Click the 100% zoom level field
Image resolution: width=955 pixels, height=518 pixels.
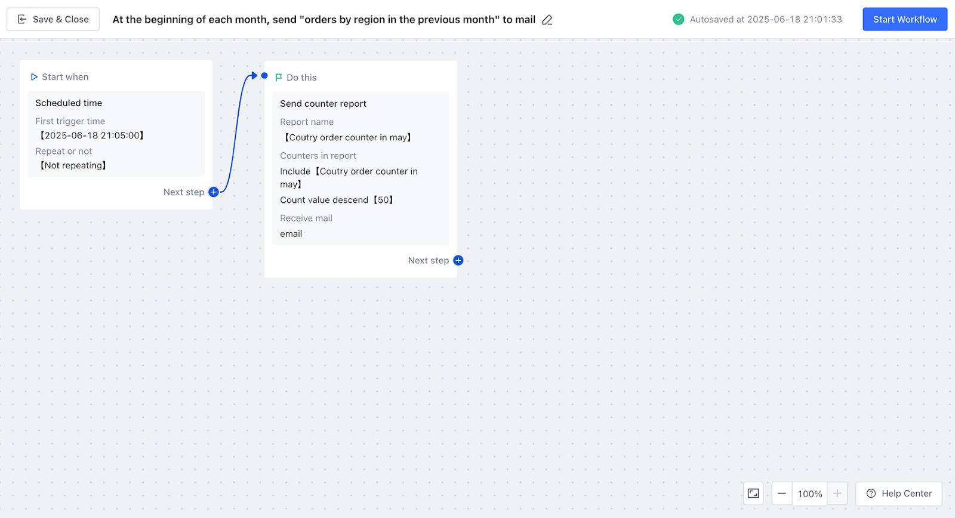point(809,494)
